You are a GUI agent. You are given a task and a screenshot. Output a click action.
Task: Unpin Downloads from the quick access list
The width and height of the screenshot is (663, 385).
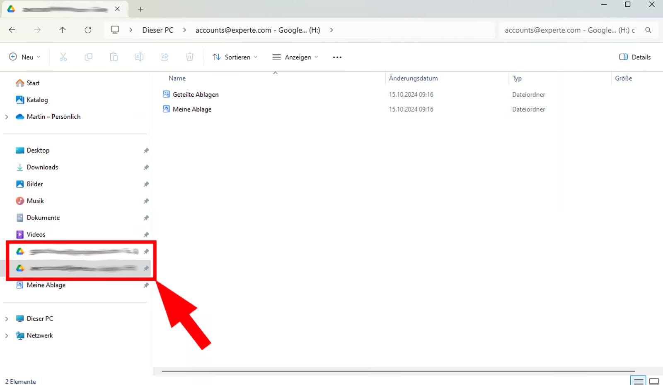click(x=146, y=167)
